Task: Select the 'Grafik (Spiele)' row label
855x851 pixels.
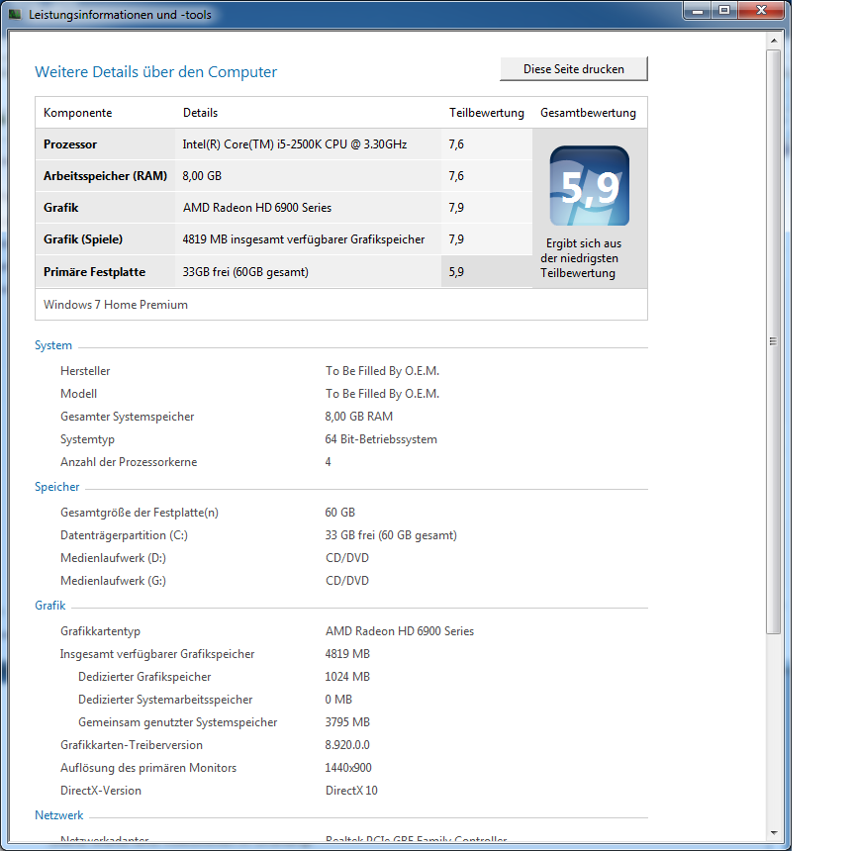Action: (x=83, y=239)
